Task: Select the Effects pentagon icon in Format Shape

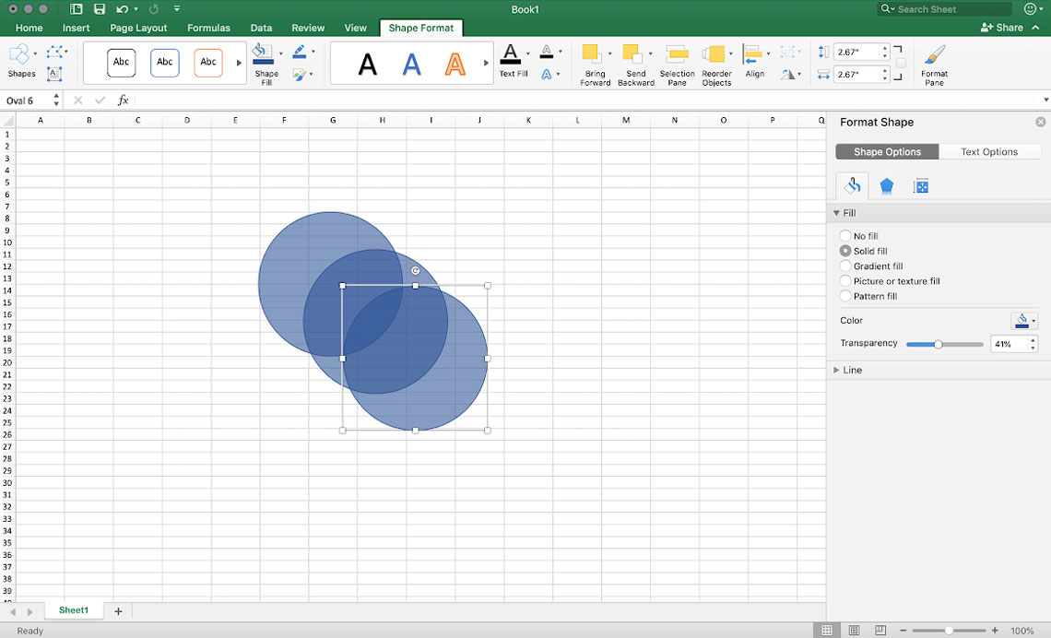Action: 886,185
